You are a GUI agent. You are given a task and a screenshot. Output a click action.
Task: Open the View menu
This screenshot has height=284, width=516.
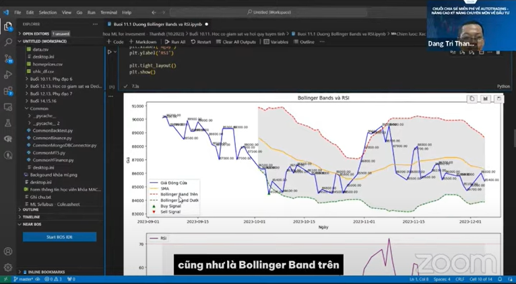tap(67, 13)
